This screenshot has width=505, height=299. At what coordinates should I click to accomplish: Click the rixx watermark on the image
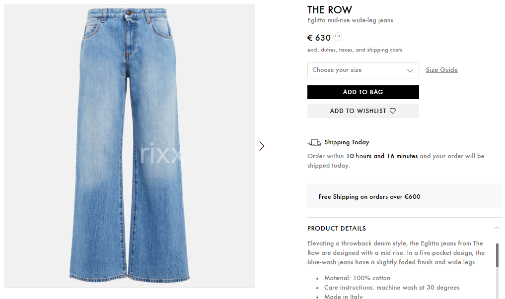161,153
